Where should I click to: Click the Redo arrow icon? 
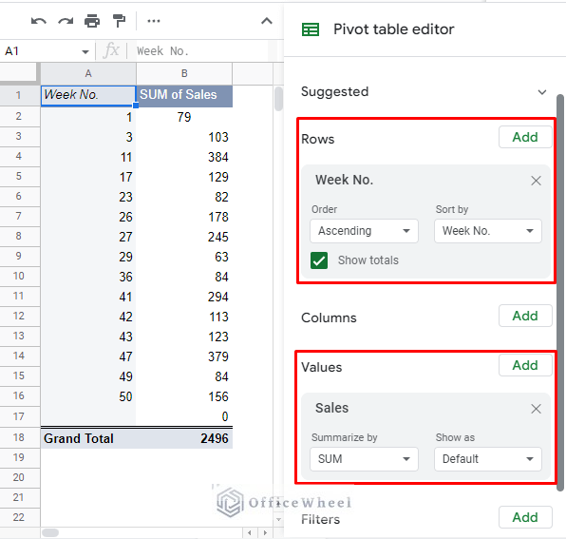pyautogui.click(x=66, y=21)
